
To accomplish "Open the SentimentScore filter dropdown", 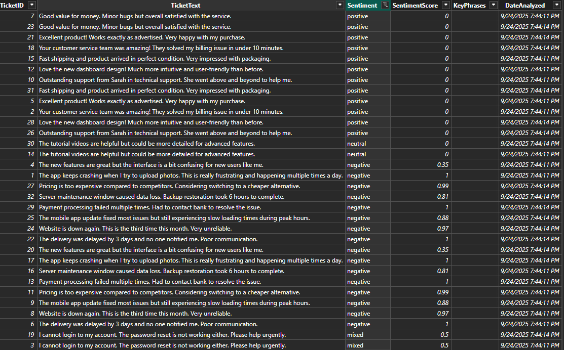I will 444,5.
